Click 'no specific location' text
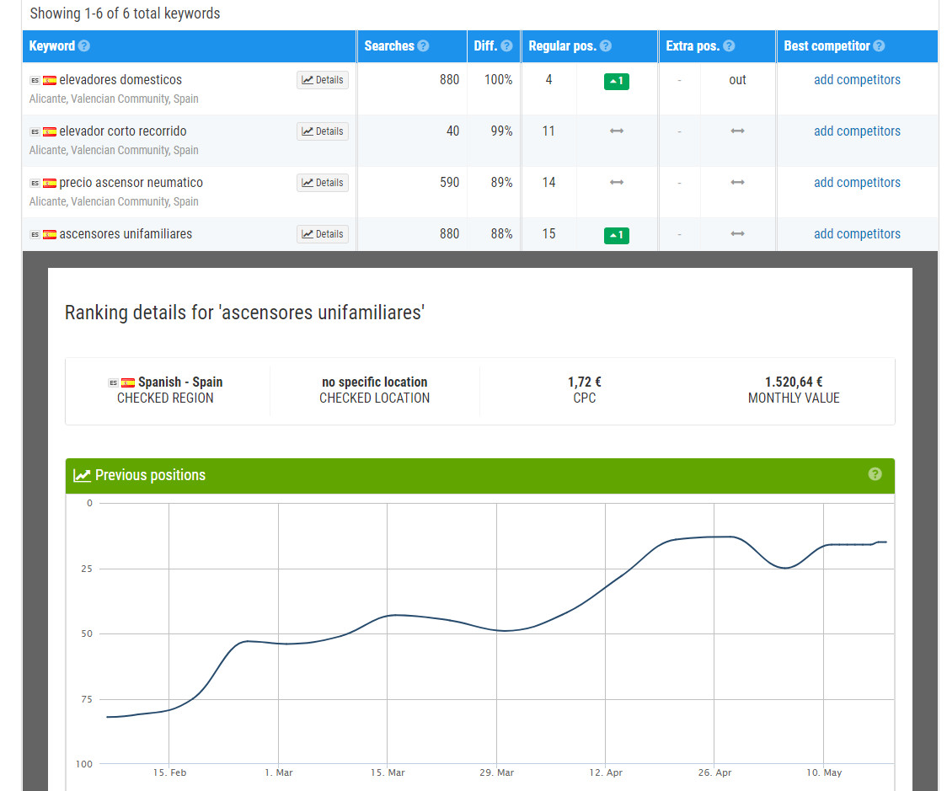This screenshot has width=947, height=791. (374, 382)
